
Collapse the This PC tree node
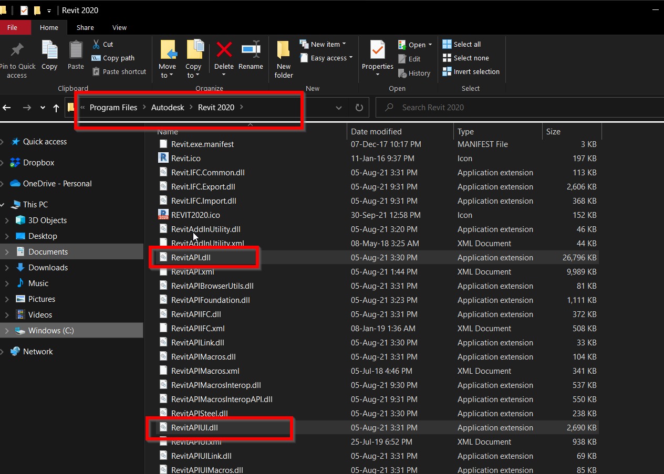coord(2,204)
